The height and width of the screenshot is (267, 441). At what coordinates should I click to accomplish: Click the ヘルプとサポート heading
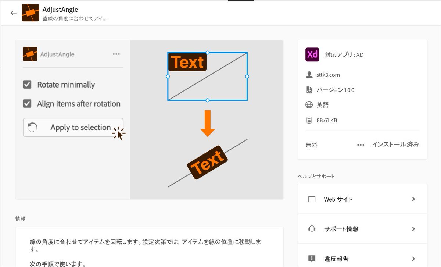click(x=316, y=176)
